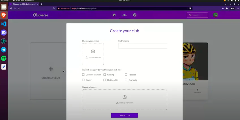Click the Clubverse search box
The width and height of the screenshot is (240, 120).
(197, 15)
